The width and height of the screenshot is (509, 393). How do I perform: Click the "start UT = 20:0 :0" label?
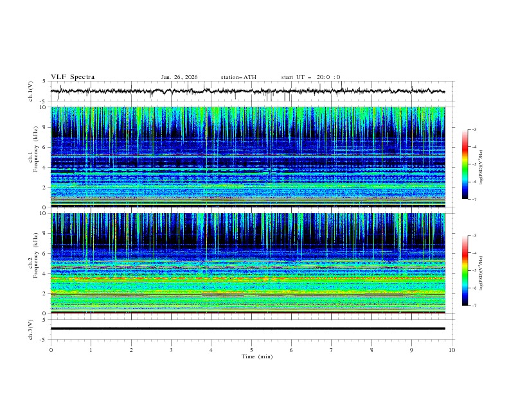coord(310,77)
